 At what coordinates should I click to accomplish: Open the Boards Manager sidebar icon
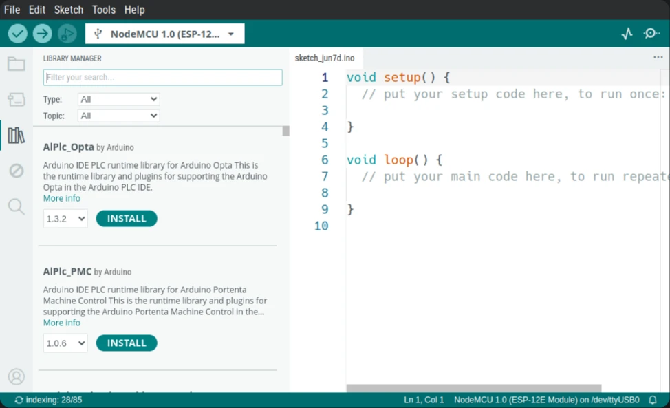click(17, 100)
